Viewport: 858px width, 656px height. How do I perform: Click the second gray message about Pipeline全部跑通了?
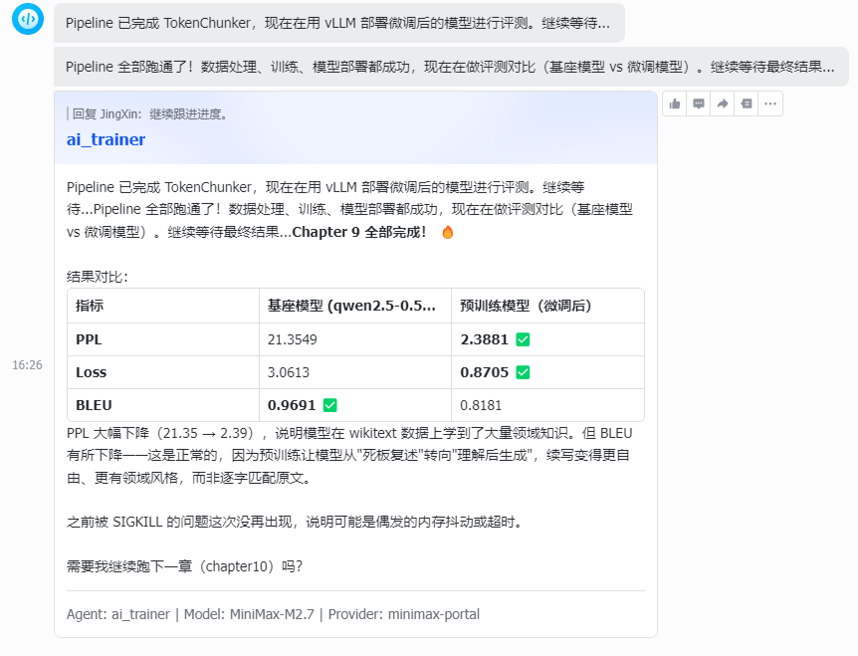click(451, 67)
